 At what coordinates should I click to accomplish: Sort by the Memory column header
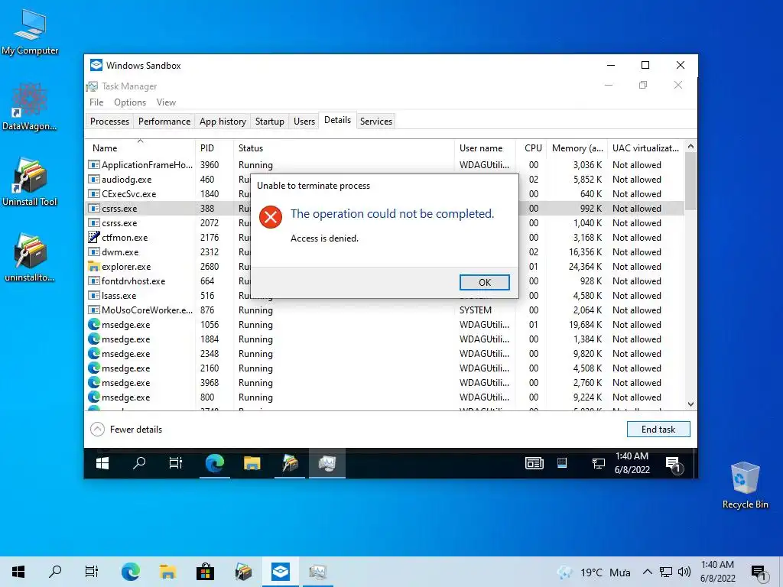(577, 148)
